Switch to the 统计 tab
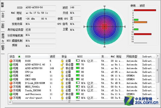 (3, 15)
